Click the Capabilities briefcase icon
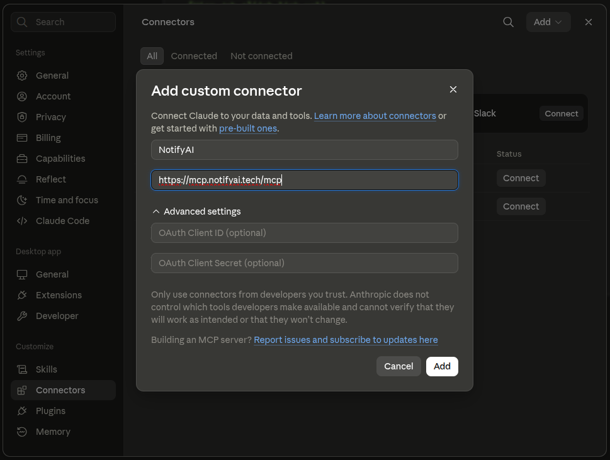The height and width of the screenshot is (460, 610). point(22,158)
